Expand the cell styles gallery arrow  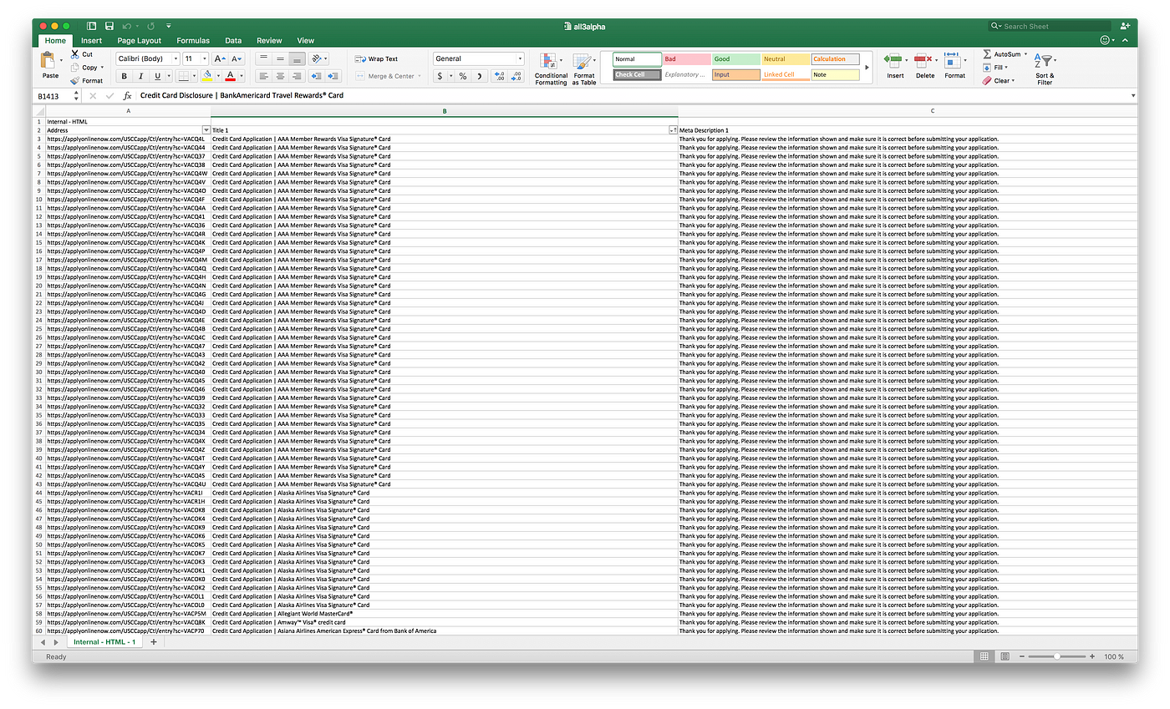coord(867,68)
